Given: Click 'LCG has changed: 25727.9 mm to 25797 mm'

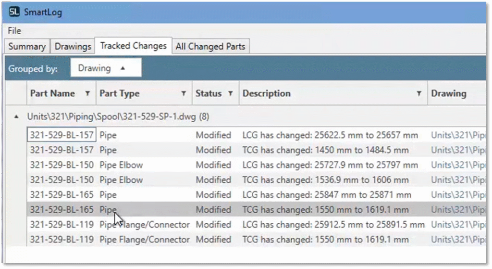Looking at the screenshot, I should pyautogui.click(x=330, y=165).
